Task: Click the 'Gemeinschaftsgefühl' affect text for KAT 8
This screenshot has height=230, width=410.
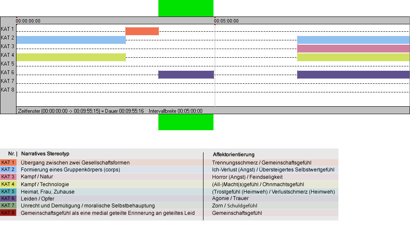Action: pos(237,213)
